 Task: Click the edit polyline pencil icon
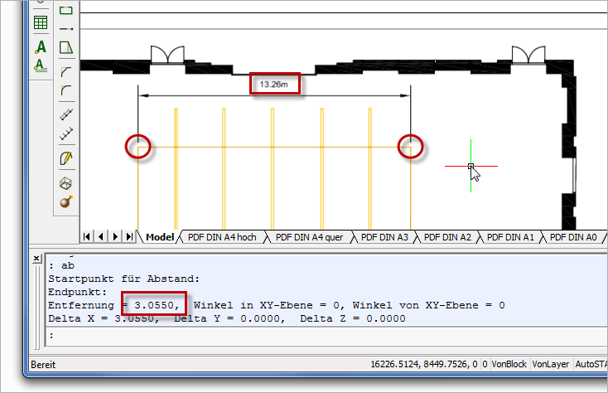pos(66,158)
